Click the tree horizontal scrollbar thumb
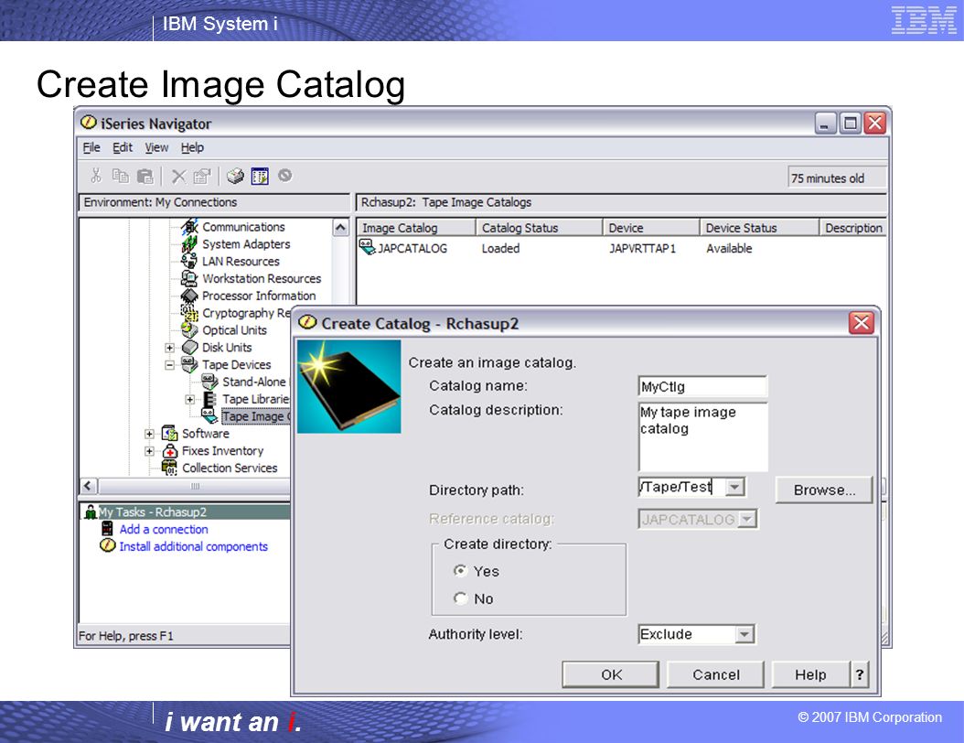964x743 pixels. [194, 486]
